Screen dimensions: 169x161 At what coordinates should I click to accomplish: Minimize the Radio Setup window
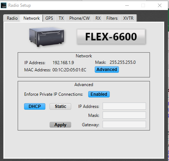pyautogui.click(x=127, y=5)
